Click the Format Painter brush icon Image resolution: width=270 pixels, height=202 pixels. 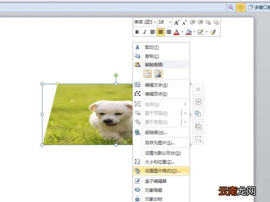point(213,32)
